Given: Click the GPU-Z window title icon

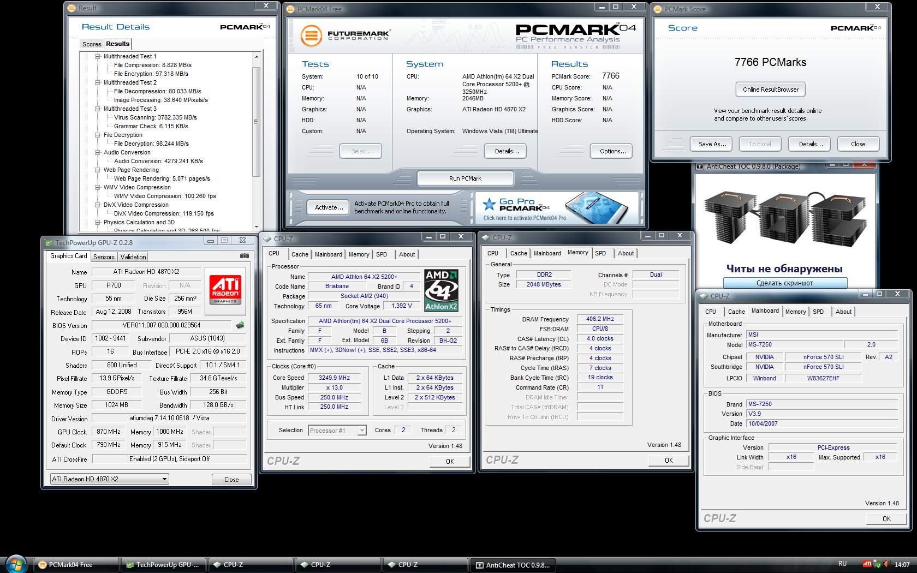Looking at the screenshot, I should [x=49, y=243].
